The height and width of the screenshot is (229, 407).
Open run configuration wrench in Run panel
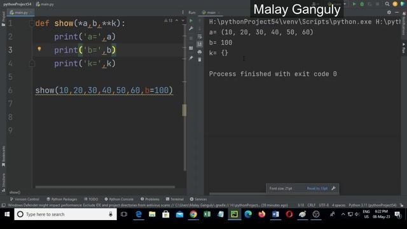click(x=191, y=29)
